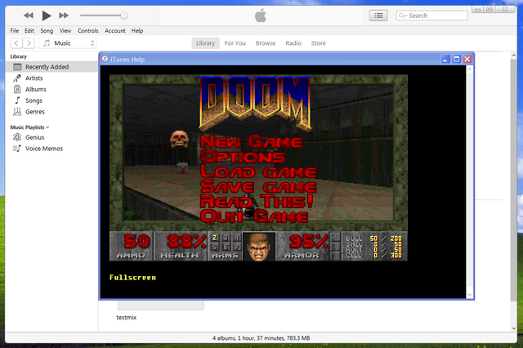Choose Options in the DOOM menu

(x=243, y=157)
